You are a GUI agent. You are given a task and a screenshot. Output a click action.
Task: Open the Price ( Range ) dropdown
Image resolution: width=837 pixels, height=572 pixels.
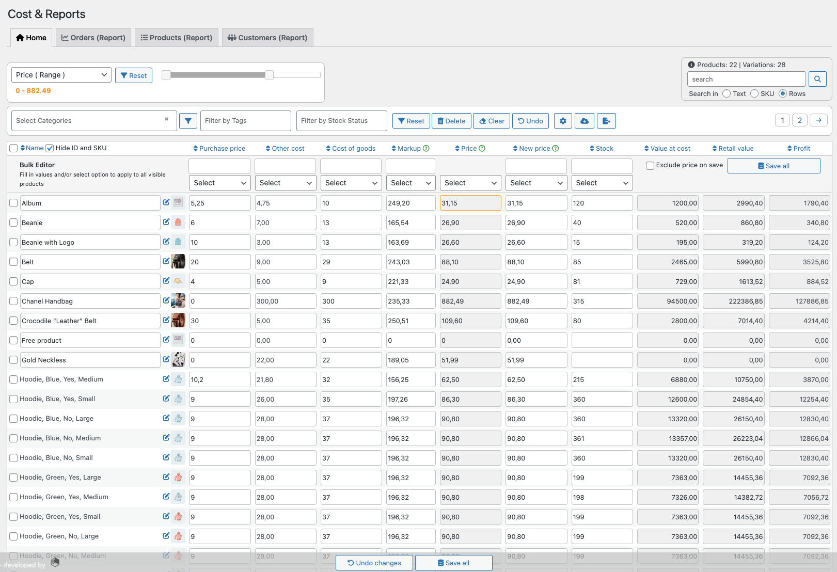click(x=60, y=75)
